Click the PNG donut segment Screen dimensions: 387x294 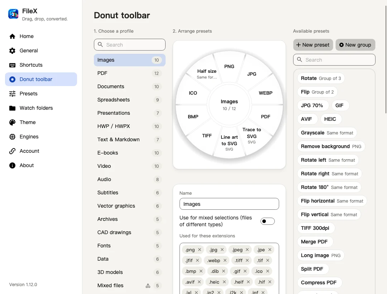229,66
